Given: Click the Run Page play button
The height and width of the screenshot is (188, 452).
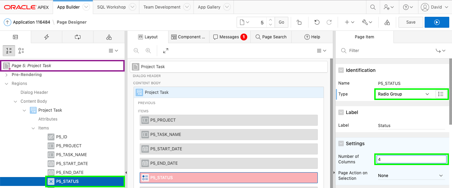Looking at the screenshot, I should click(437, 22).
